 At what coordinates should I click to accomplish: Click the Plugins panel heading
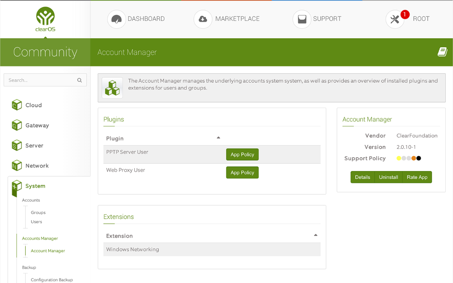(x=113, y=120)
